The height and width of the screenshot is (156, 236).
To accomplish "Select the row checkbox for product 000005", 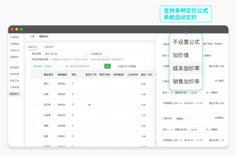I will [x=35, y=115].
